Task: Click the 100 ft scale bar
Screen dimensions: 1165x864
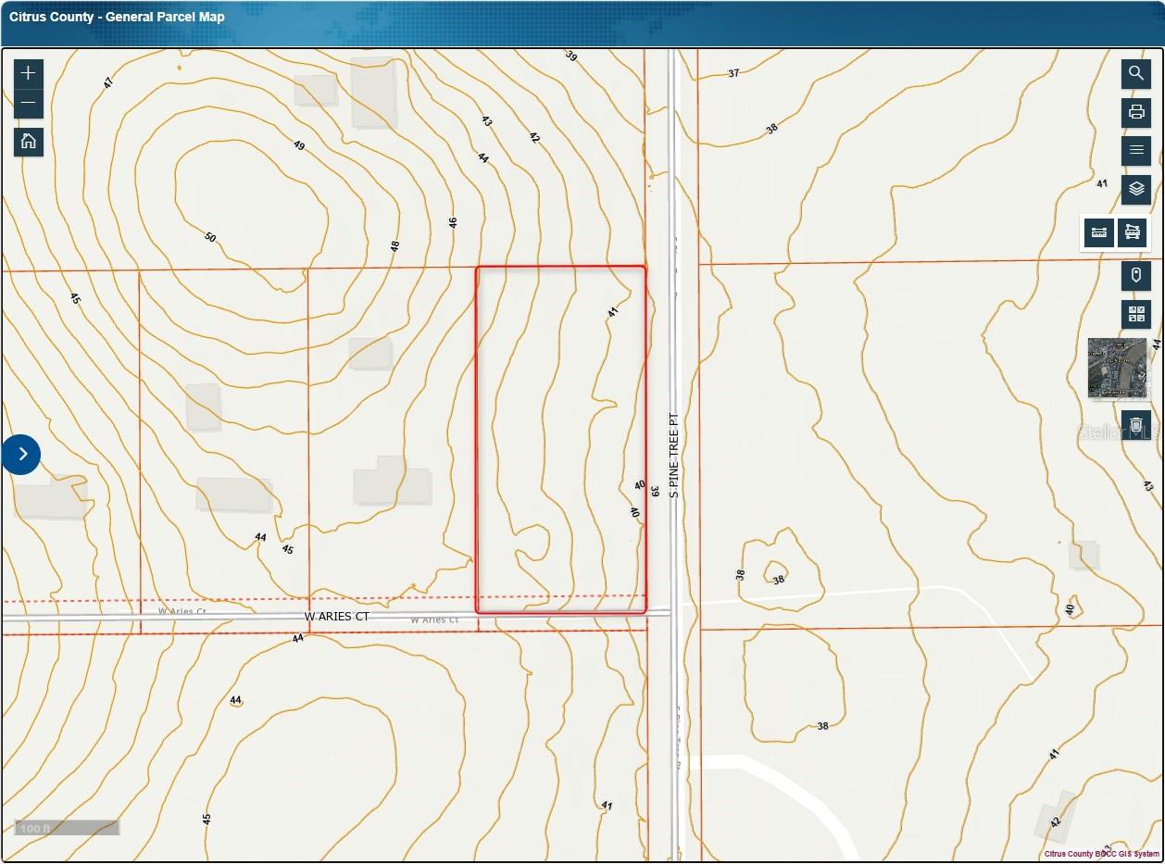Action: (x=67, y=827)
